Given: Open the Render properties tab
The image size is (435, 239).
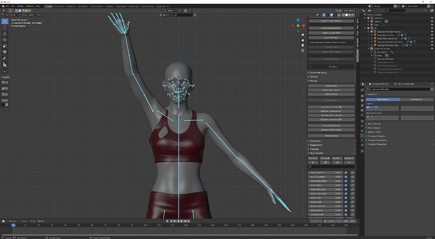Looking at the screenshot, I should click(362, 95).
